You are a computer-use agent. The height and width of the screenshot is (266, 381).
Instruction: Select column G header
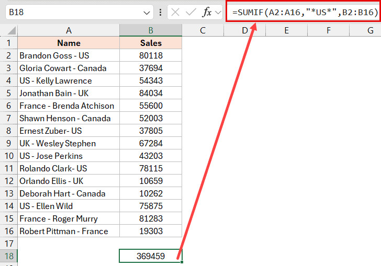(x=370, y=31)
